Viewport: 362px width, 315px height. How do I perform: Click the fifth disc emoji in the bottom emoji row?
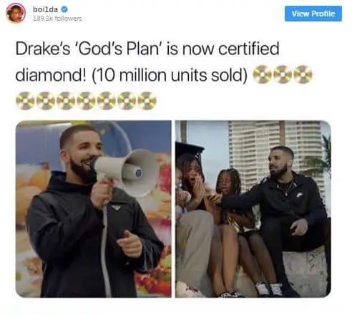click(x=107, y=101)
